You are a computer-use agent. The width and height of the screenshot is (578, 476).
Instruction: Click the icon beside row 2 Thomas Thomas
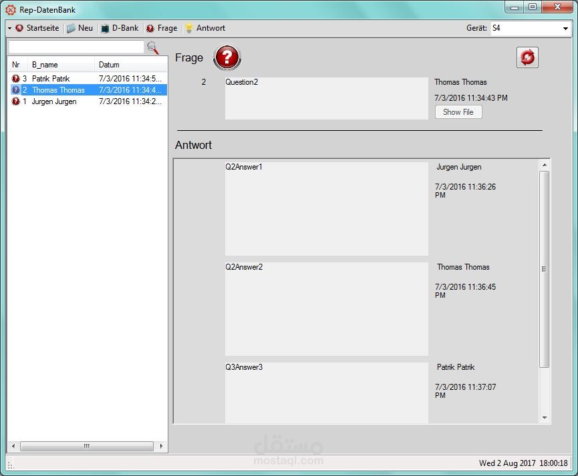tap(16, 90)
